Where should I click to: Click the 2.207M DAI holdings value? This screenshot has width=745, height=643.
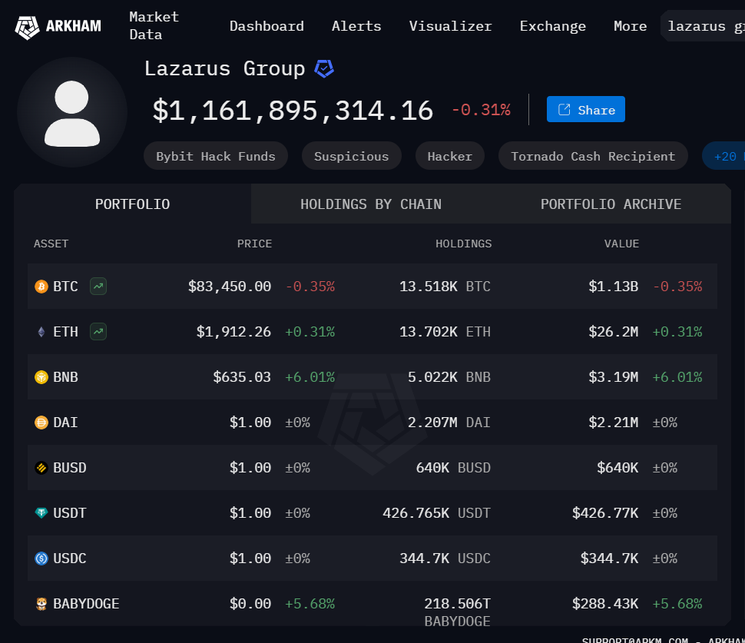449,423
